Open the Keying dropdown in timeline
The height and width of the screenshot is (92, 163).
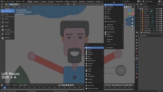15,85
